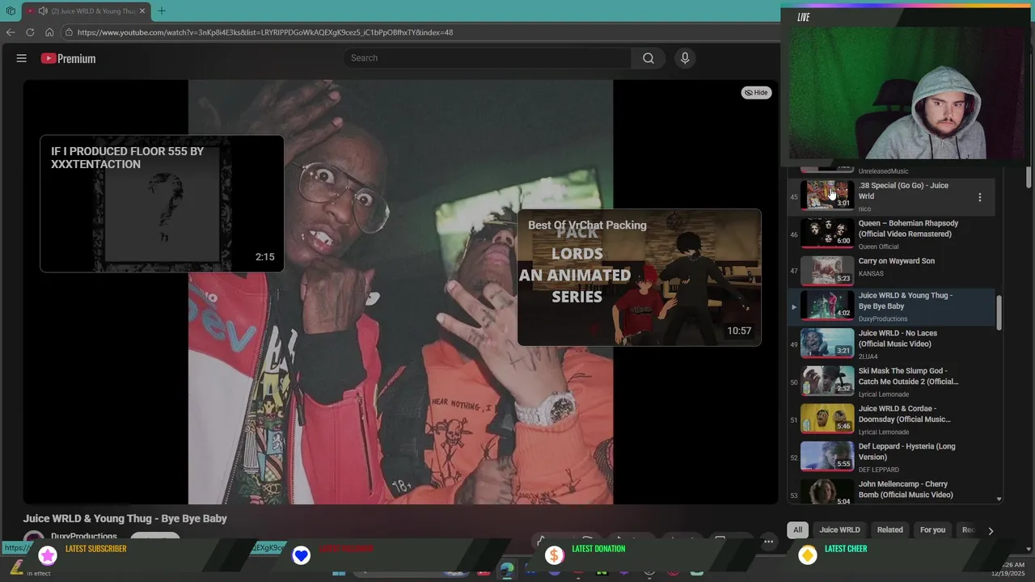This screenshot has width=1035, height=582.
Task: Open the Best Of VrChat Packing end card
Action: pos(639,277)
